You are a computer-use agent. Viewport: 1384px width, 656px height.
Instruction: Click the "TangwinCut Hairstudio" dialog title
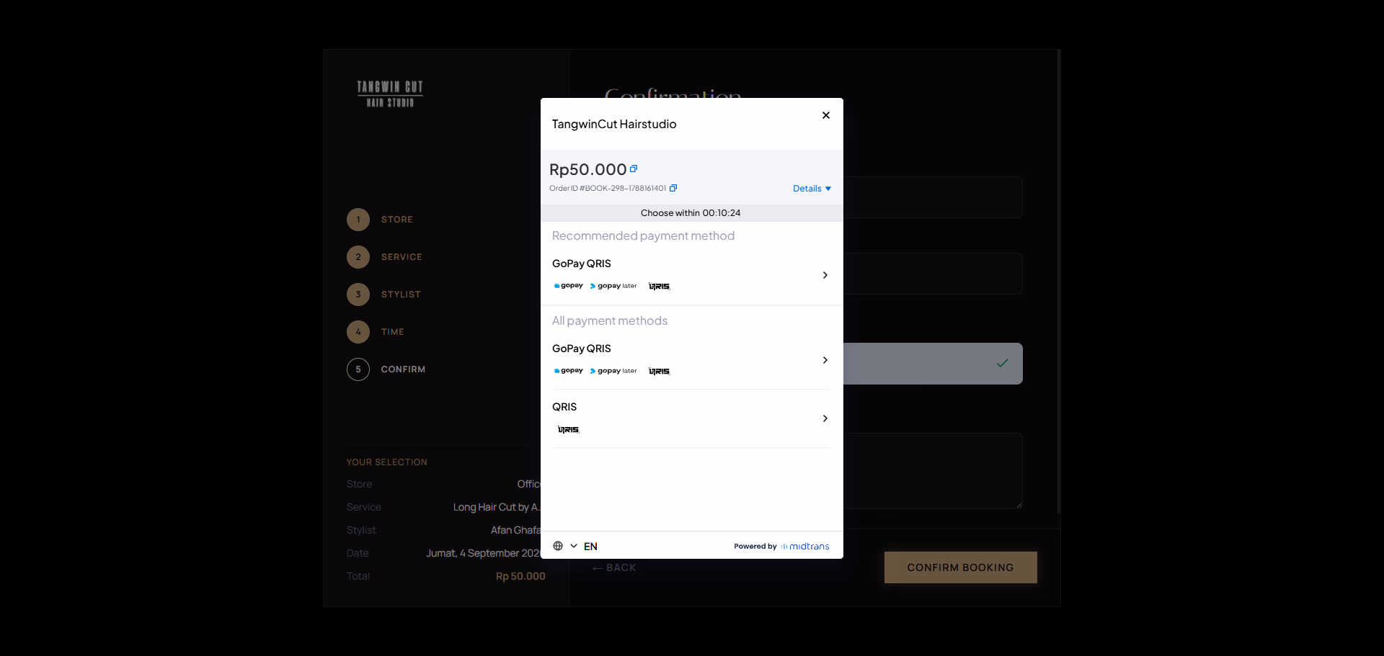tap(614, 124)
